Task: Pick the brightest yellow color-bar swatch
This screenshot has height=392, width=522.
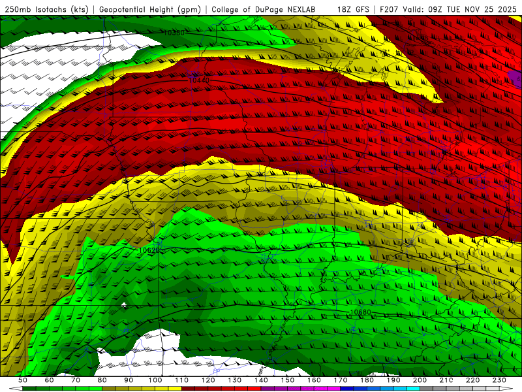Action: [x=175, y=388]
